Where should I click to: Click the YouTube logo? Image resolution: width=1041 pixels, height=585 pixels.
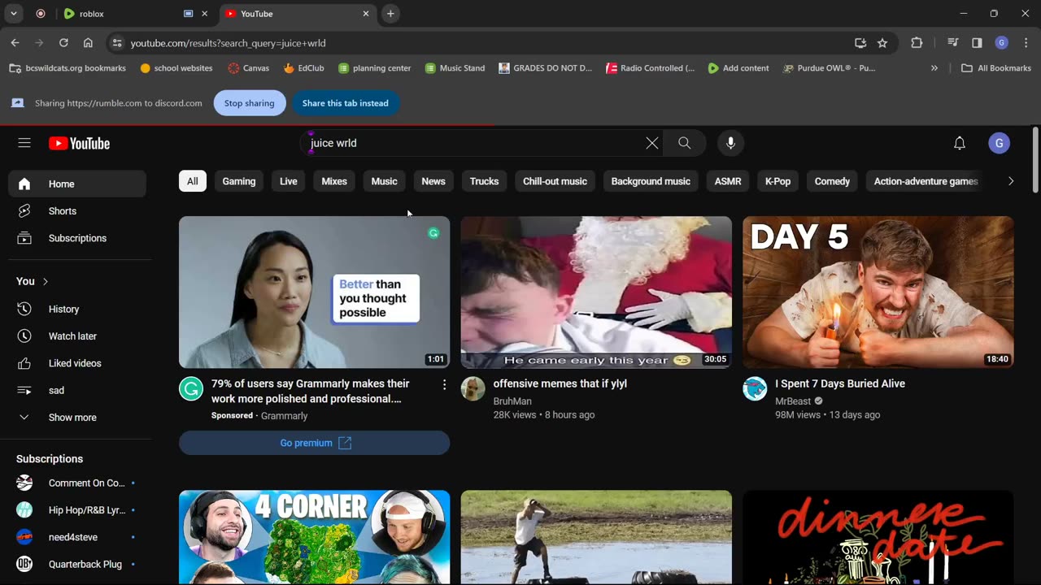[79, 144]
